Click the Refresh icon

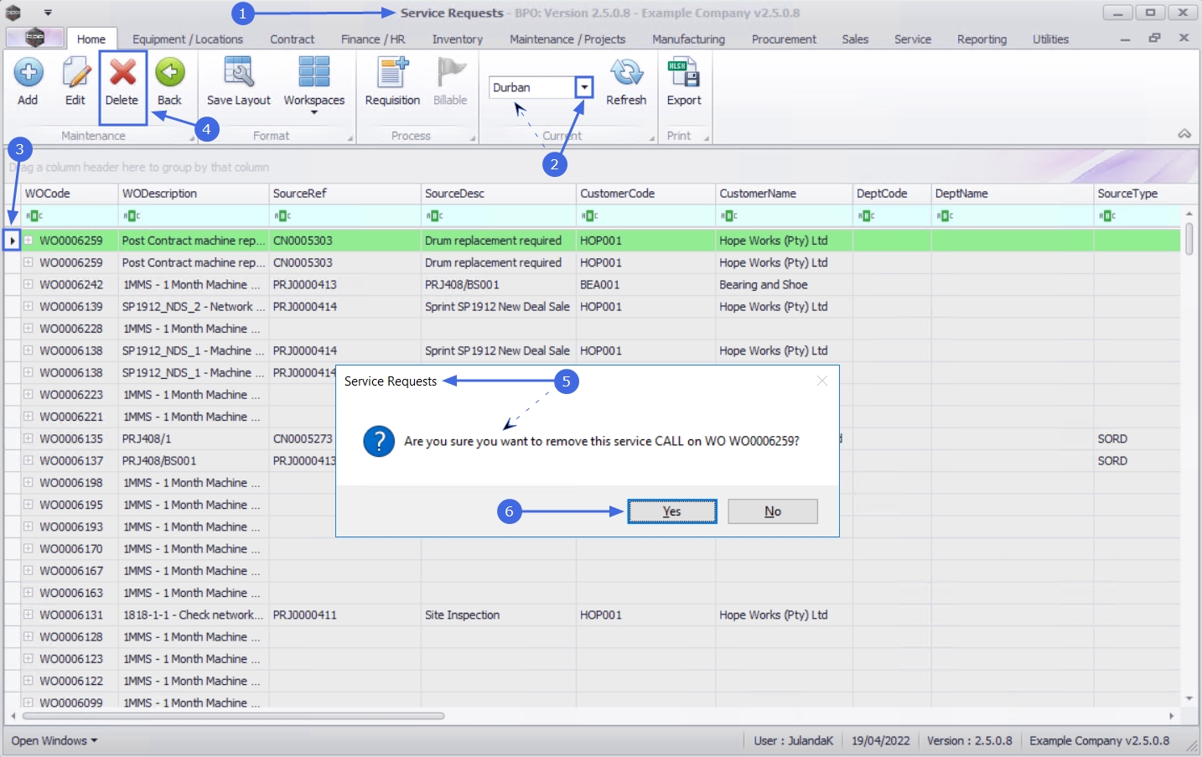pos(626,73)
